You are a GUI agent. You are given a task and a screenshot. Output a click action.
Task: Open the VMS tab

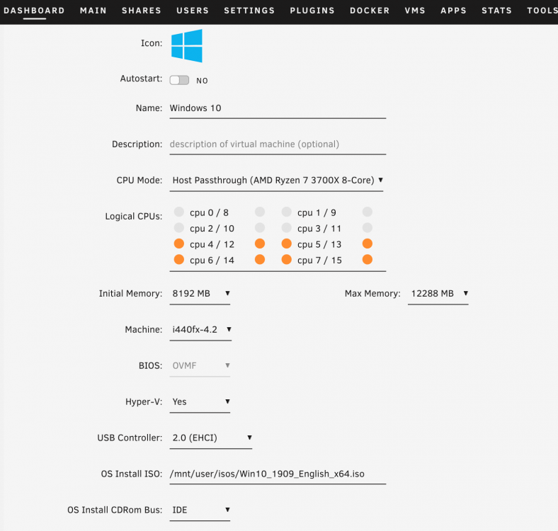click(x=415, y=11)
